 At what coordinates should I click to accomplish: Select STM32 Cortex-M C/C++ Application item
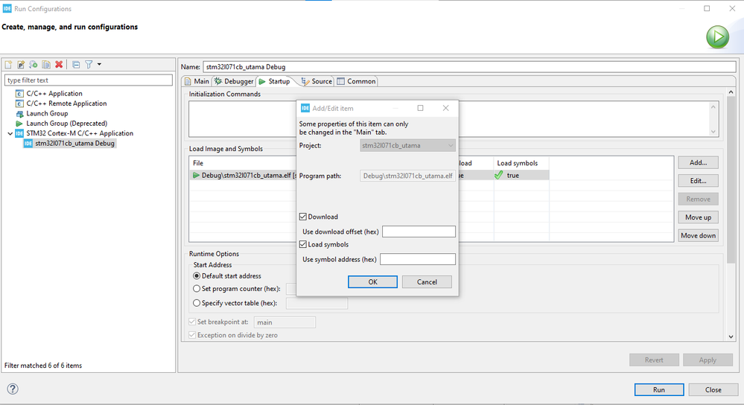80,133
